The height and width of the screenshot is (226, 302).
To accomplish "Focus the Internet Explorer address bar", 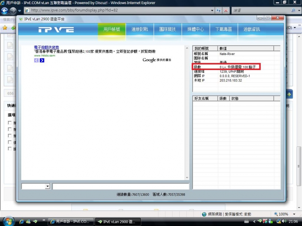I will click(x=119, y=10).
